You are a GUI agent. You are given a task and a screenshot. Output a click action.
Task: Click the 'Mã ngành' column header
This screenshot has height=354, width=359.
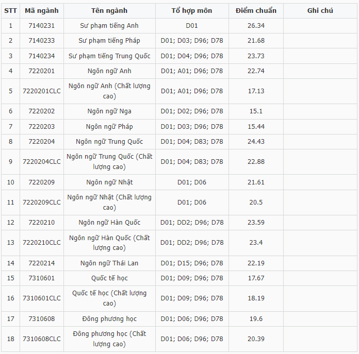pos(42,11)
